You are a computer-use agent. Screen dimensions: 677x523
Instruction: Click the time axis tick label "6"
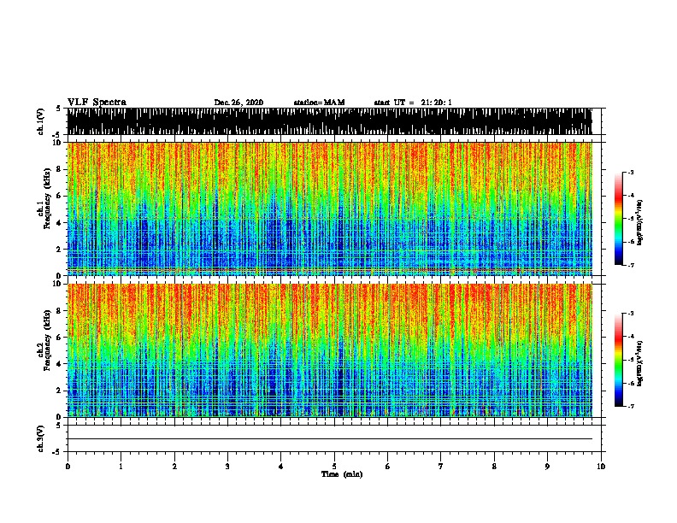click(388, 467)
